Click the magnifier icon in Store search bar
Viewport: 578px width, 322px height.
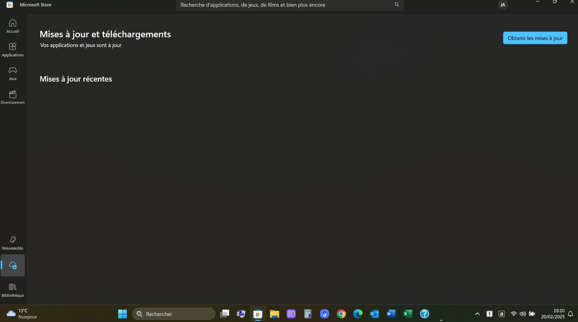(397, 5)
